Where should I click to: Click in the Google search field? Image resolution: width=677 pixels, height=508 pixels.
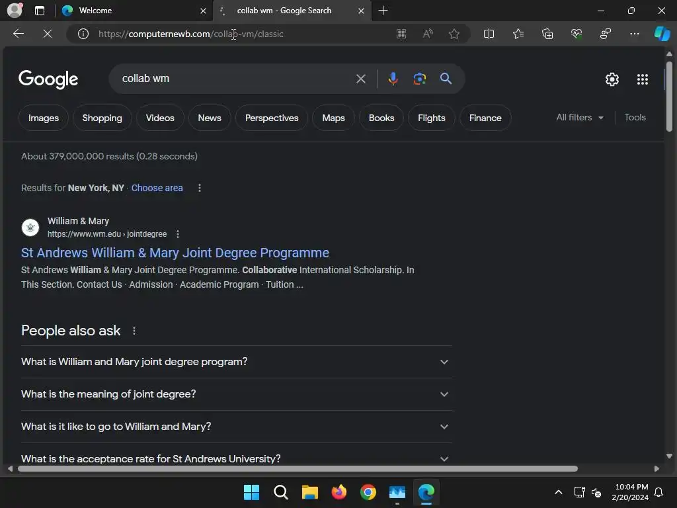coord(235,79)
